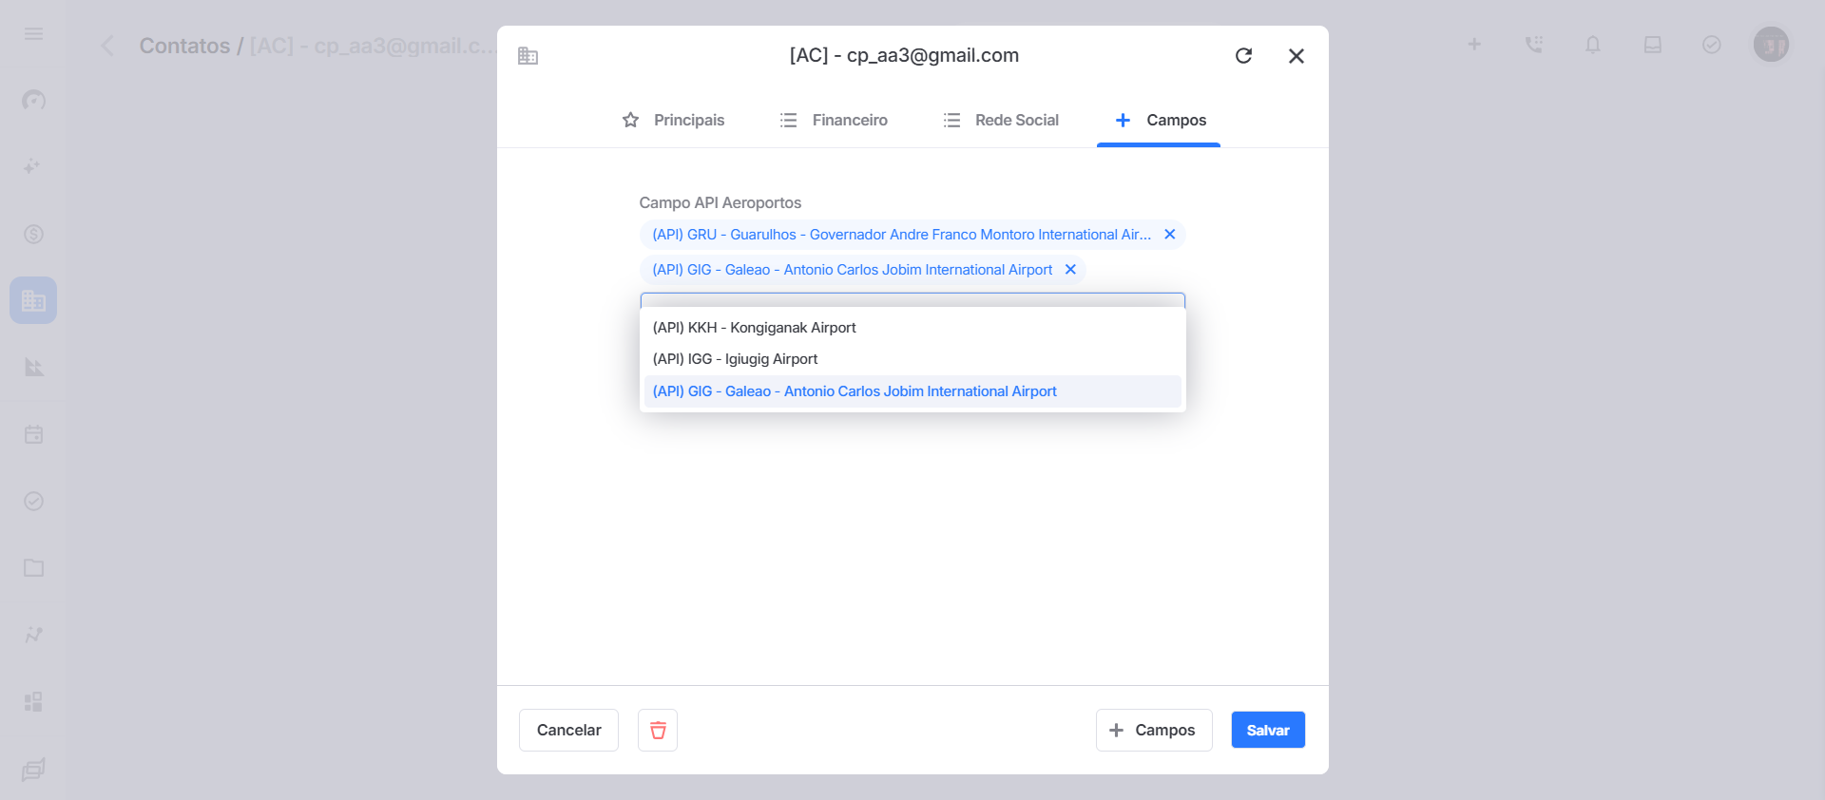Click the stacked cards icon at sidebar bottom

[x=33, y=769]
